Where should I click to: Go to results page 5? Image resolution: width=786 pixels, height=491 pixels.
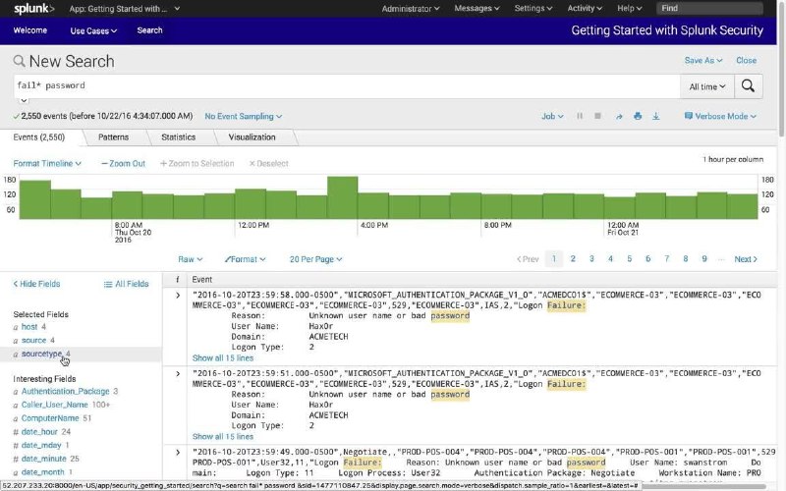click(x=629, y=259)
